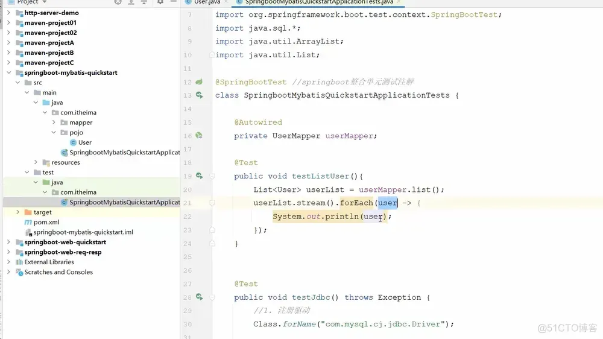Click the testJdbc method name
This screenshot has height=339, width=603.
[x=311, y=297]
